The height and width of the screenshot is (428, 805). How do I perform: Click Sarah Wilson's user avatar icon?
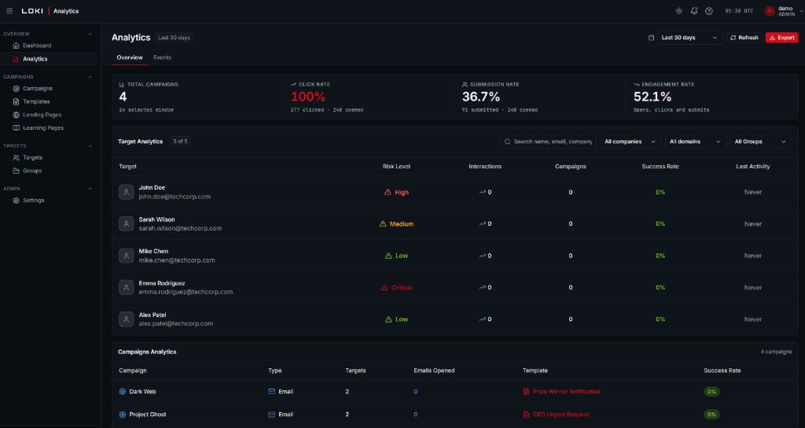click(127, 224)
